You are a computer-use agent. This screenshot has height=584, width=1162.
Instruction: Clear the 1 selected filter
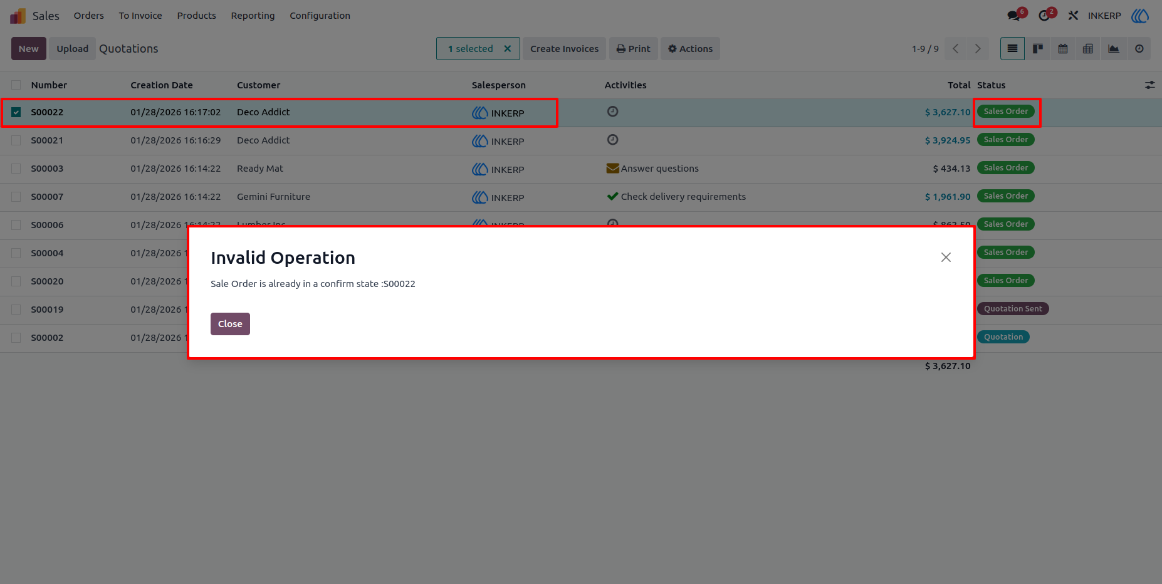(508, 49)
